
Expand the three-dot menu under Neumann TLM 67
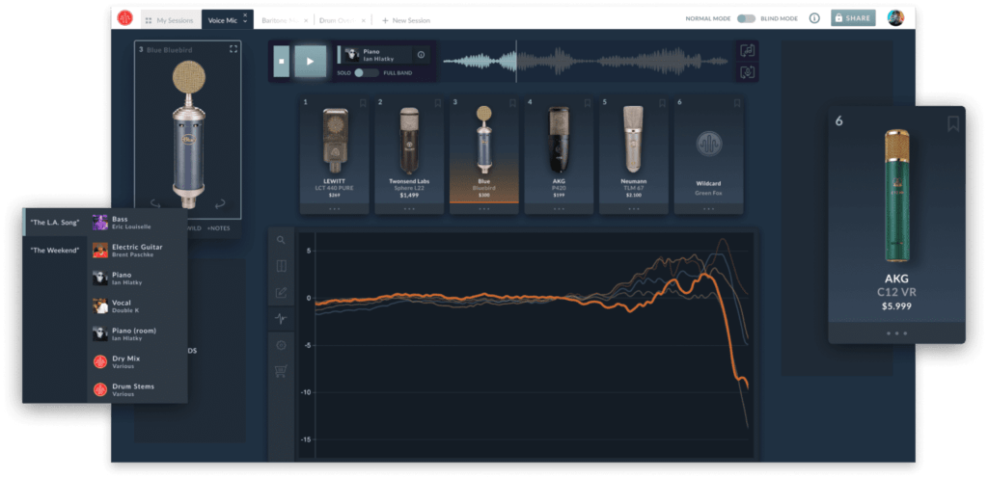[633, 208]
